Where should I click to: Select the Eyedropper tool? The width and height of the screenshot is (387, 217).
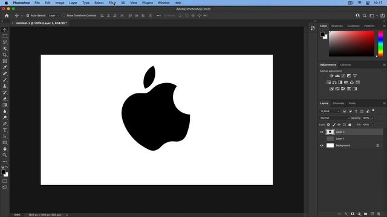tap(5, 68)
